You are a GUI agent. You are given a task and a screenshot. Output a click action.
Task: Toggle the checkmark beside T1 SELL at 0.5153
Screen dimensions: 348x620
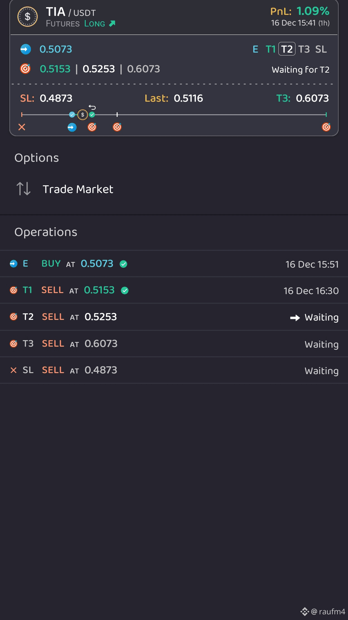tap(125, 290)
